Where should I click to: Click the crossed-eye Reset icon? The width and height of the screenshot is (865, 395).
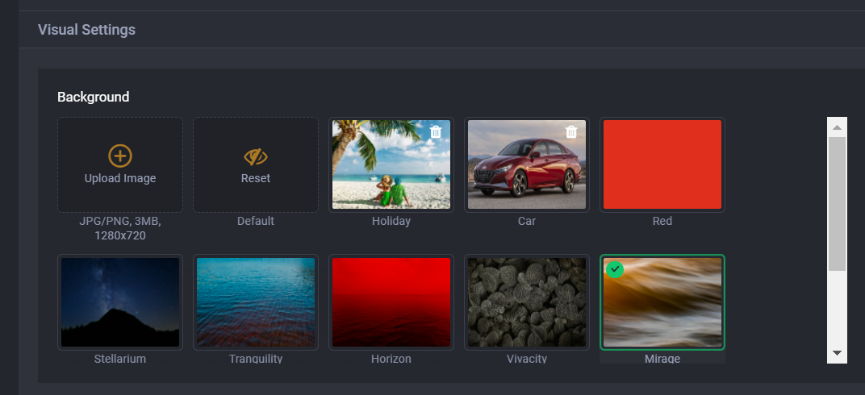[255, 156]
